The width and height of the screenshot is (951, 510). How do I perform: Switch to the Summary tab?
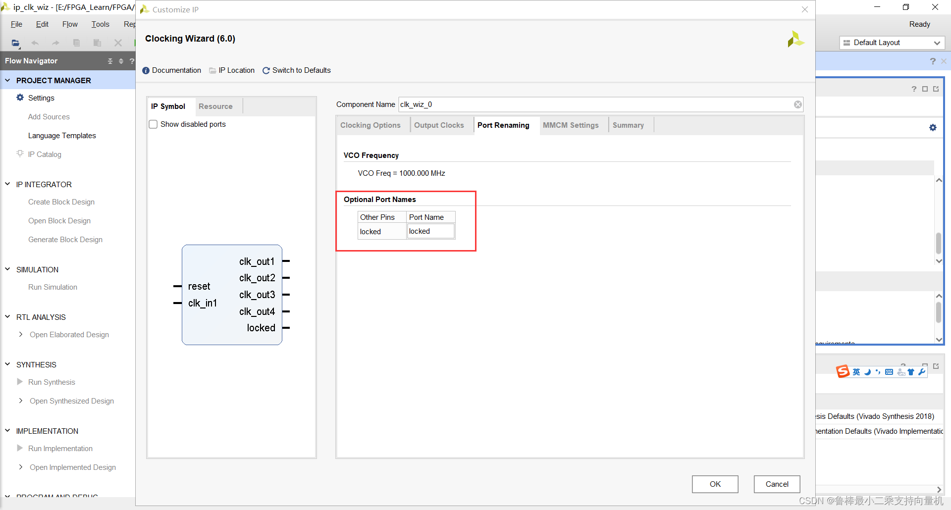coord(628,125)
